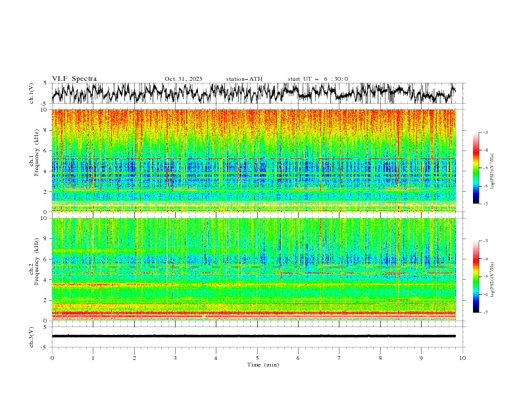Click the time axis tick labeled 8

tap(380, 358)
